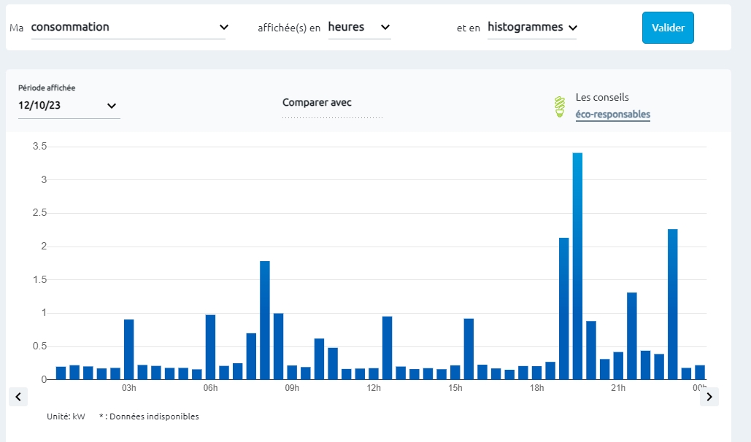751x442 pixels.
Task: Click the right arrow to scroll chart forward
Action: click(x=709, y=397)
